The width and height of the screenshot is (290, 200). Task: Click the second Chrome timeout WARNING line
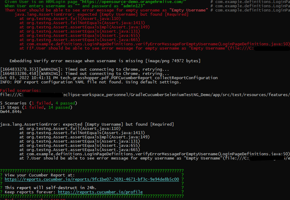coord(84,73)
